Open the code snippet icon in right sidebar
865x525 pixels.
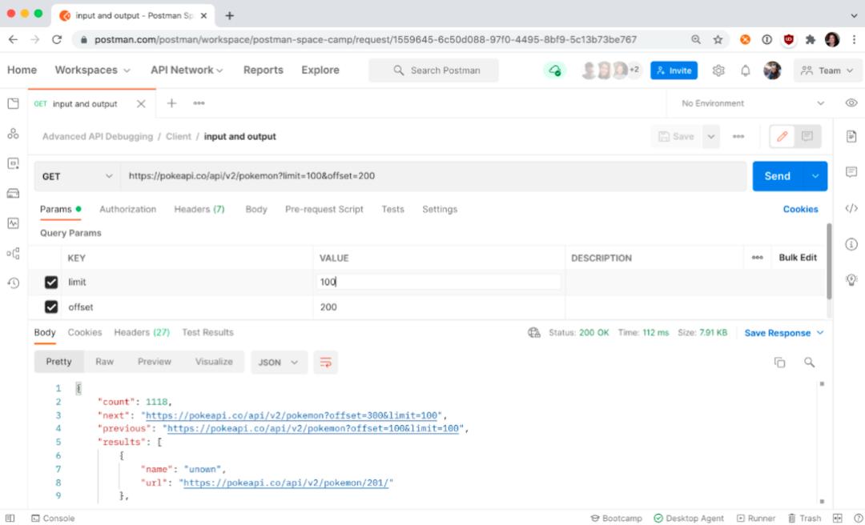coord(851,208)
